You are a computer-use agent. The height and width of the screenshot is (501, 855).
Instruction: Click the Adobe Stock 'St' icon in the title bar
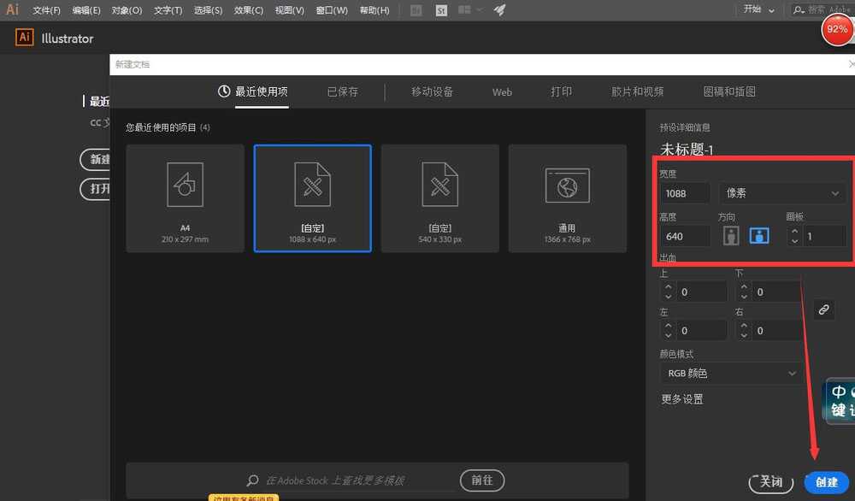click(x=440, y=9)
